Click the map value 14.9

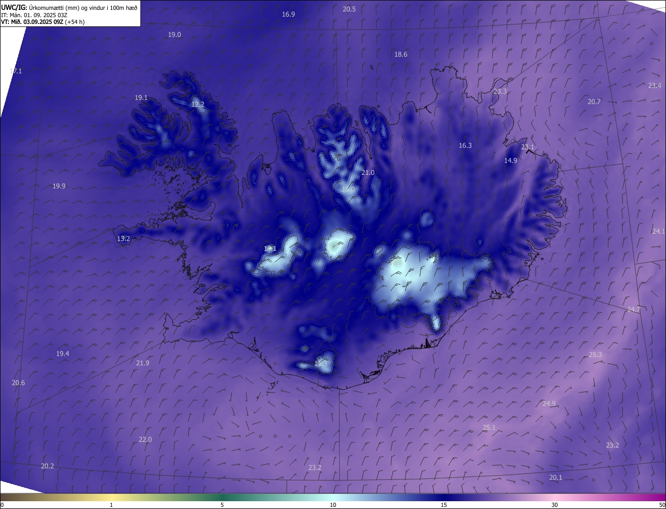(511, 161)
